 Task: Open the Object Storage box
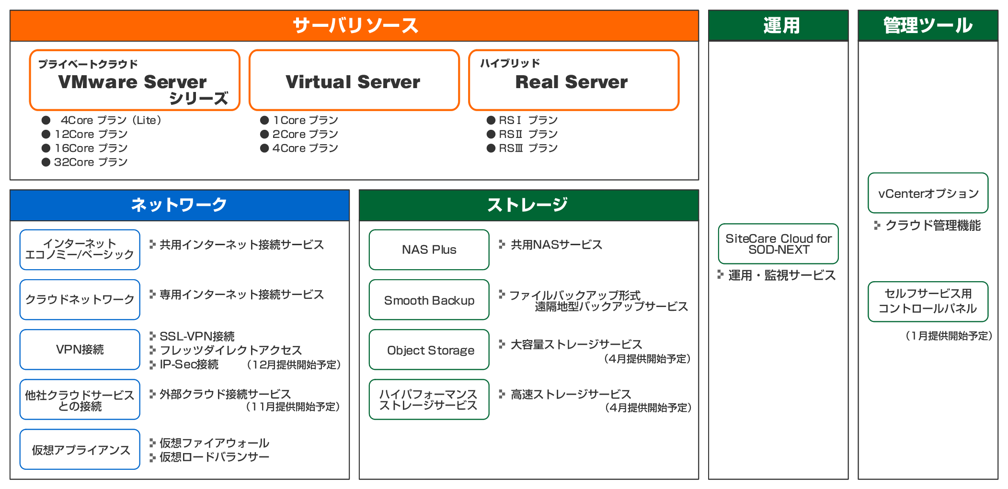click(429, 349)
